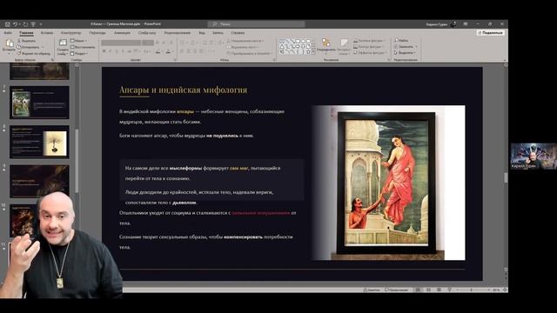
Task: Toggle Bold formatting in Font group
Action: pyautogui.click(x=104, y=51)
